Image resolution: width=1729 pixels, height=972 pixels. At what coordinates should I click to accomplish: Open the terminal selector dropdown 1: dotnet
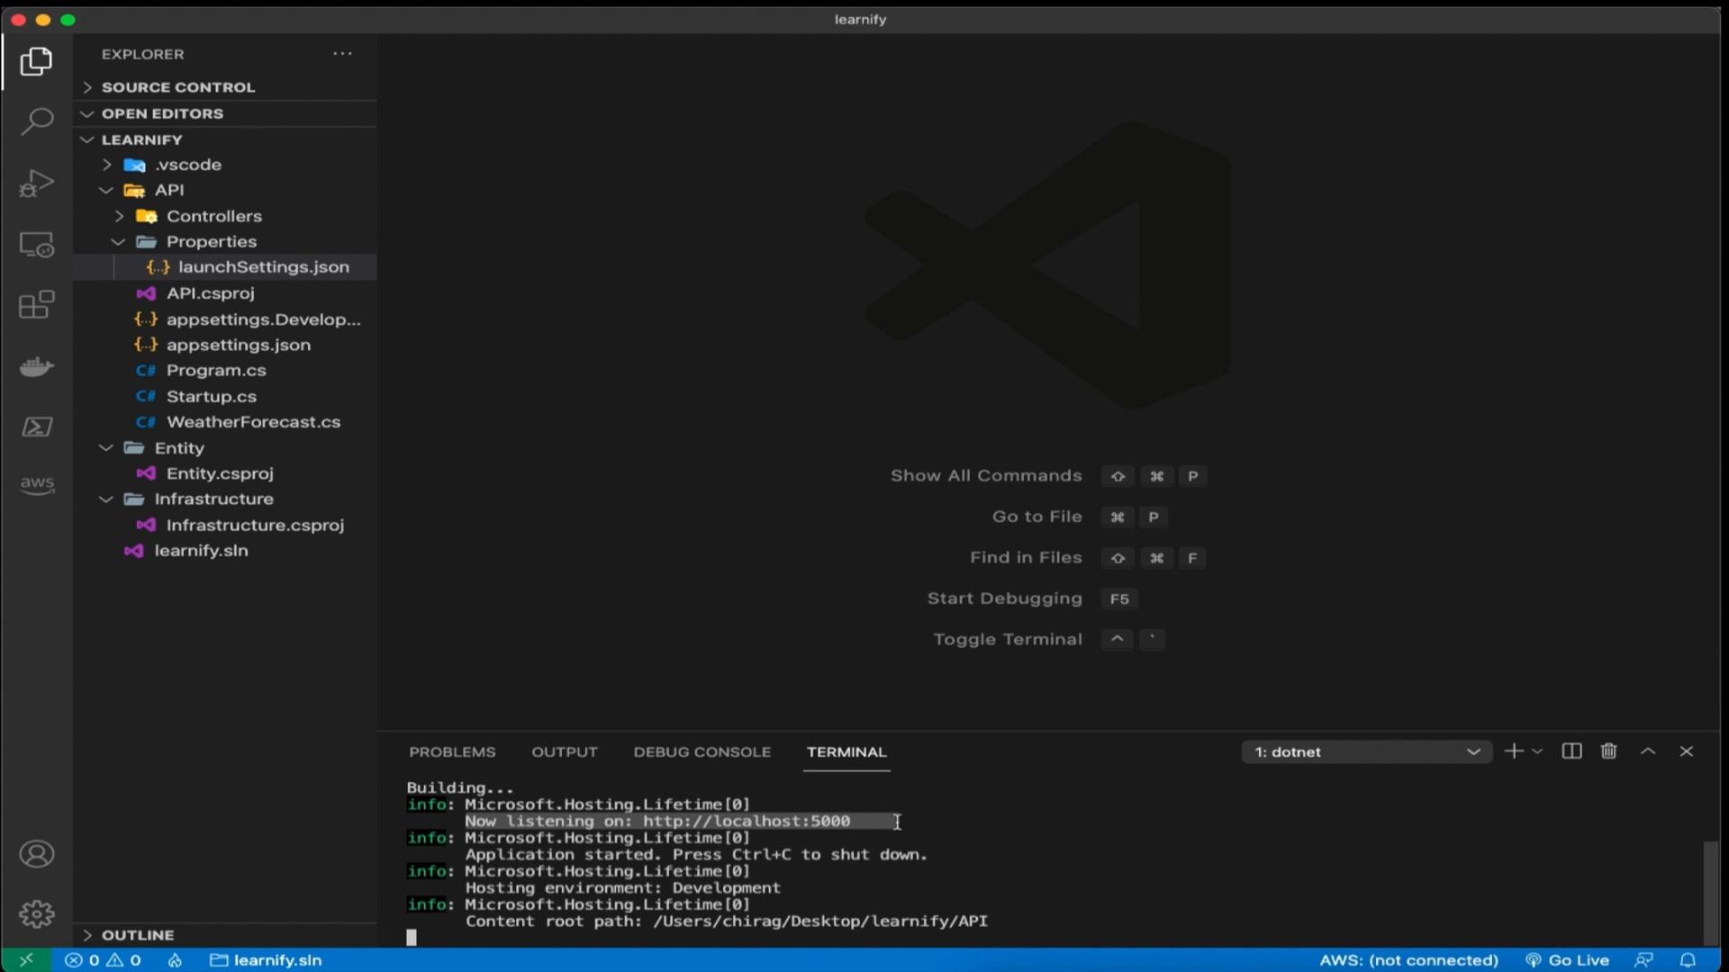pyautogui.click(x=1367, y=751)
